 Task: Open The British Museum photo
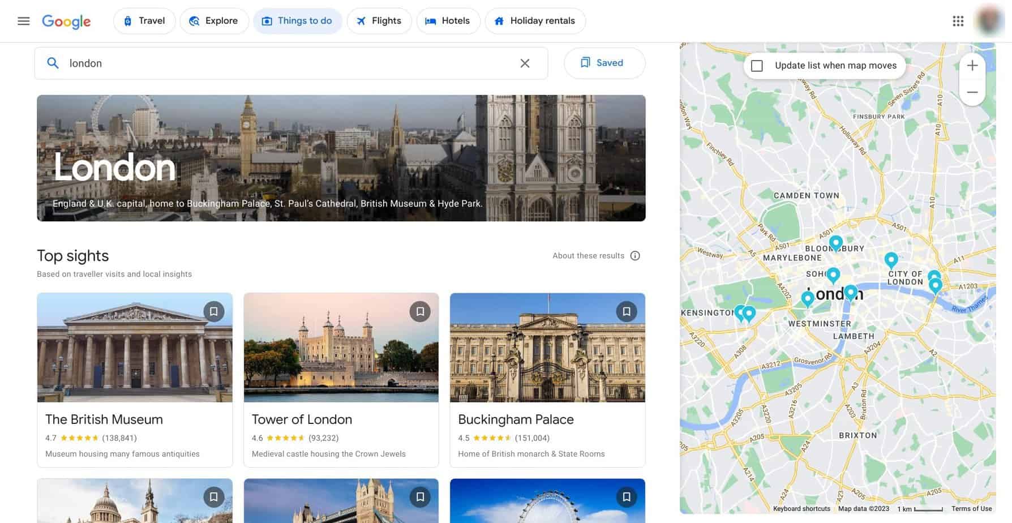coord(135,348)
